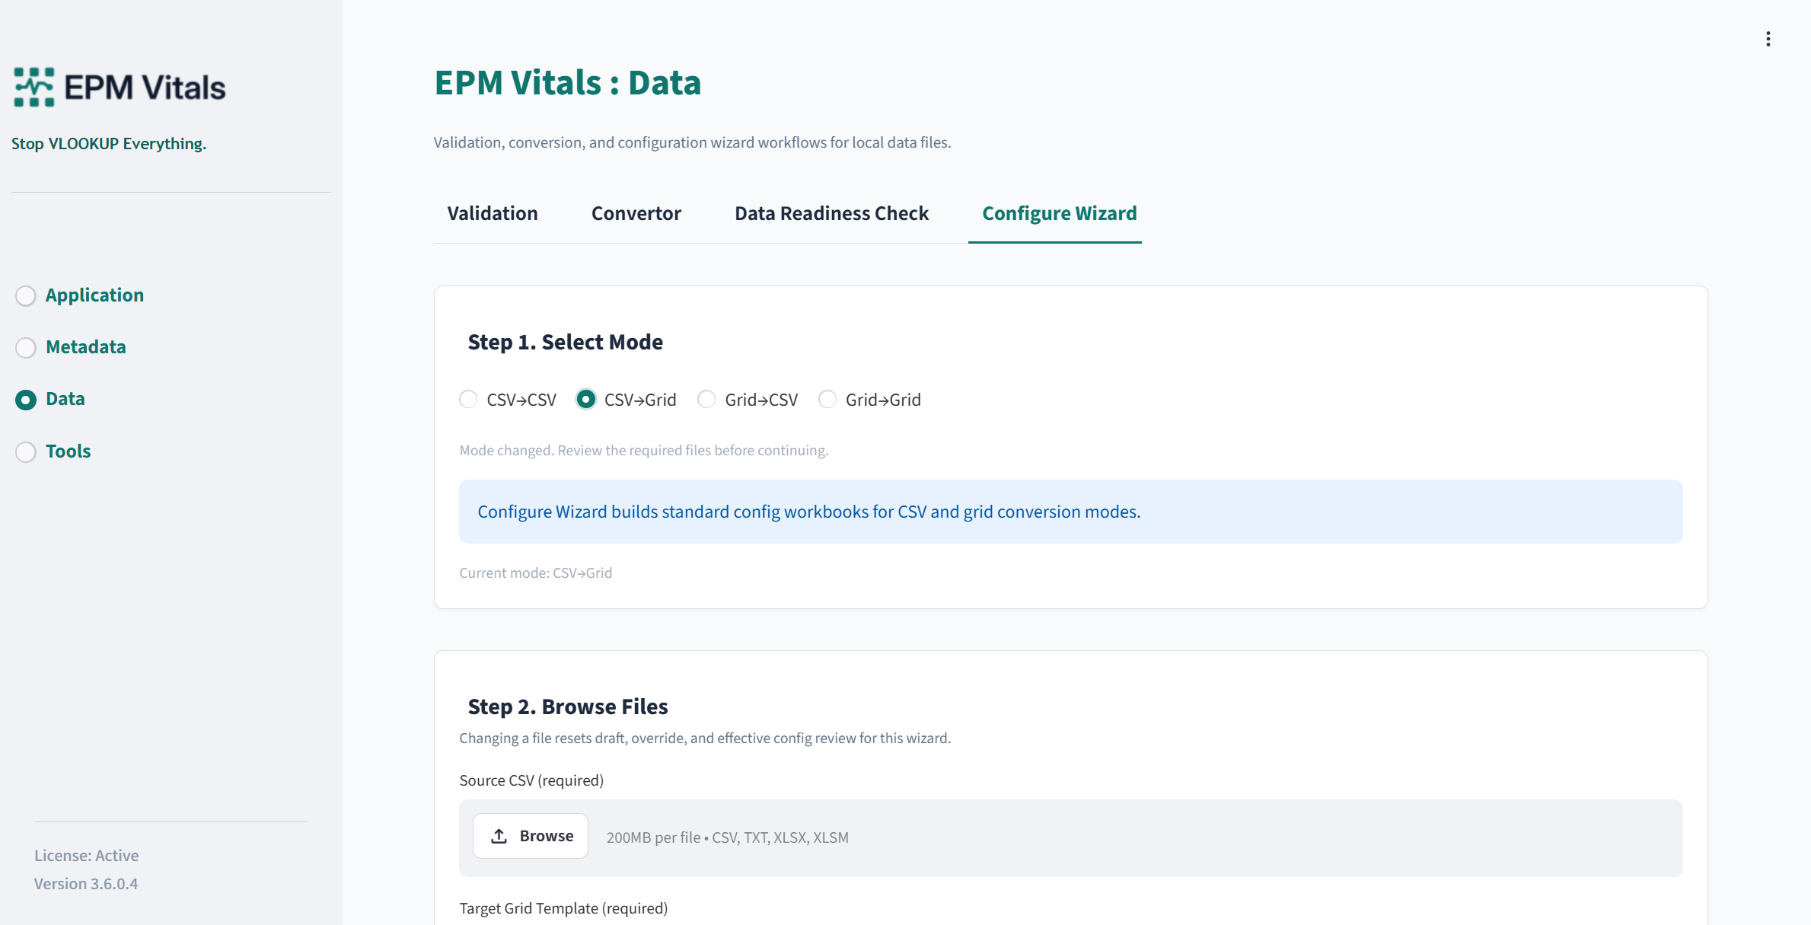The width and height of the screenshot is (1811, 925).
Task: Choose the CSV→Grid mode
Action: point(626,400)
